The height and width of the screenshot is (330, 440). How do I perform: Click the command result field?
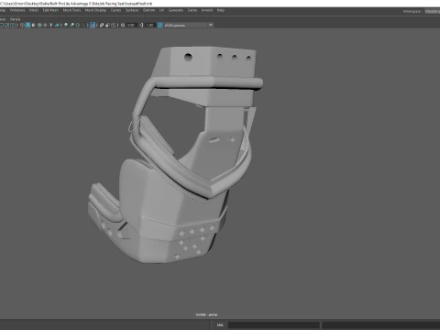pos(381,324)
